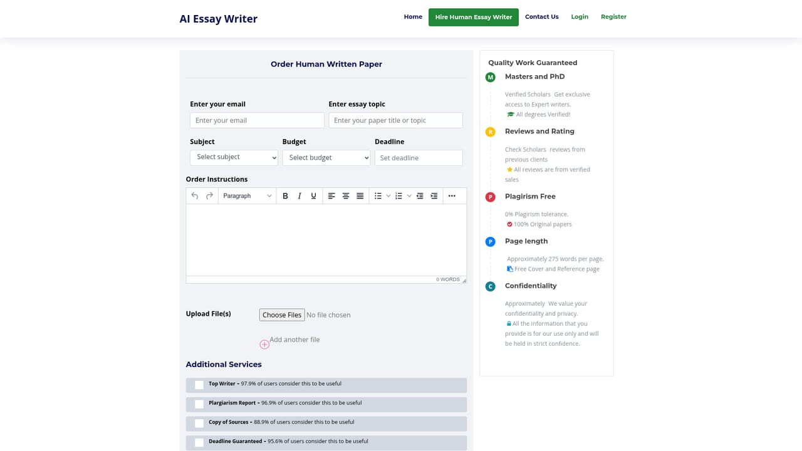Image resolution: width=802 pixels, height=451 pixels.
Task: Focus the essay topic input field
Action: tap(395, 120)
